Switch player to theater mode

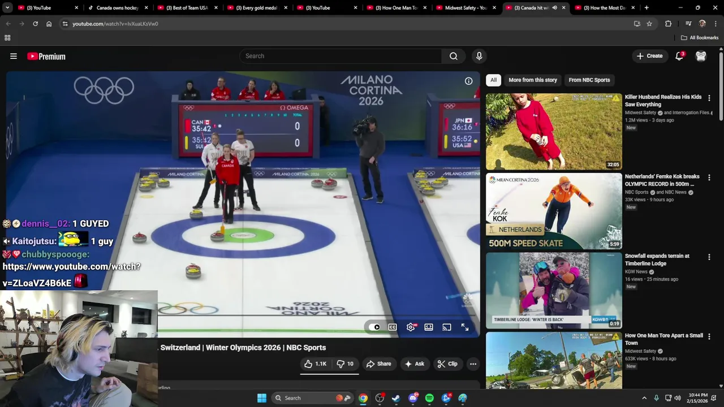click(x=429, y=327)
